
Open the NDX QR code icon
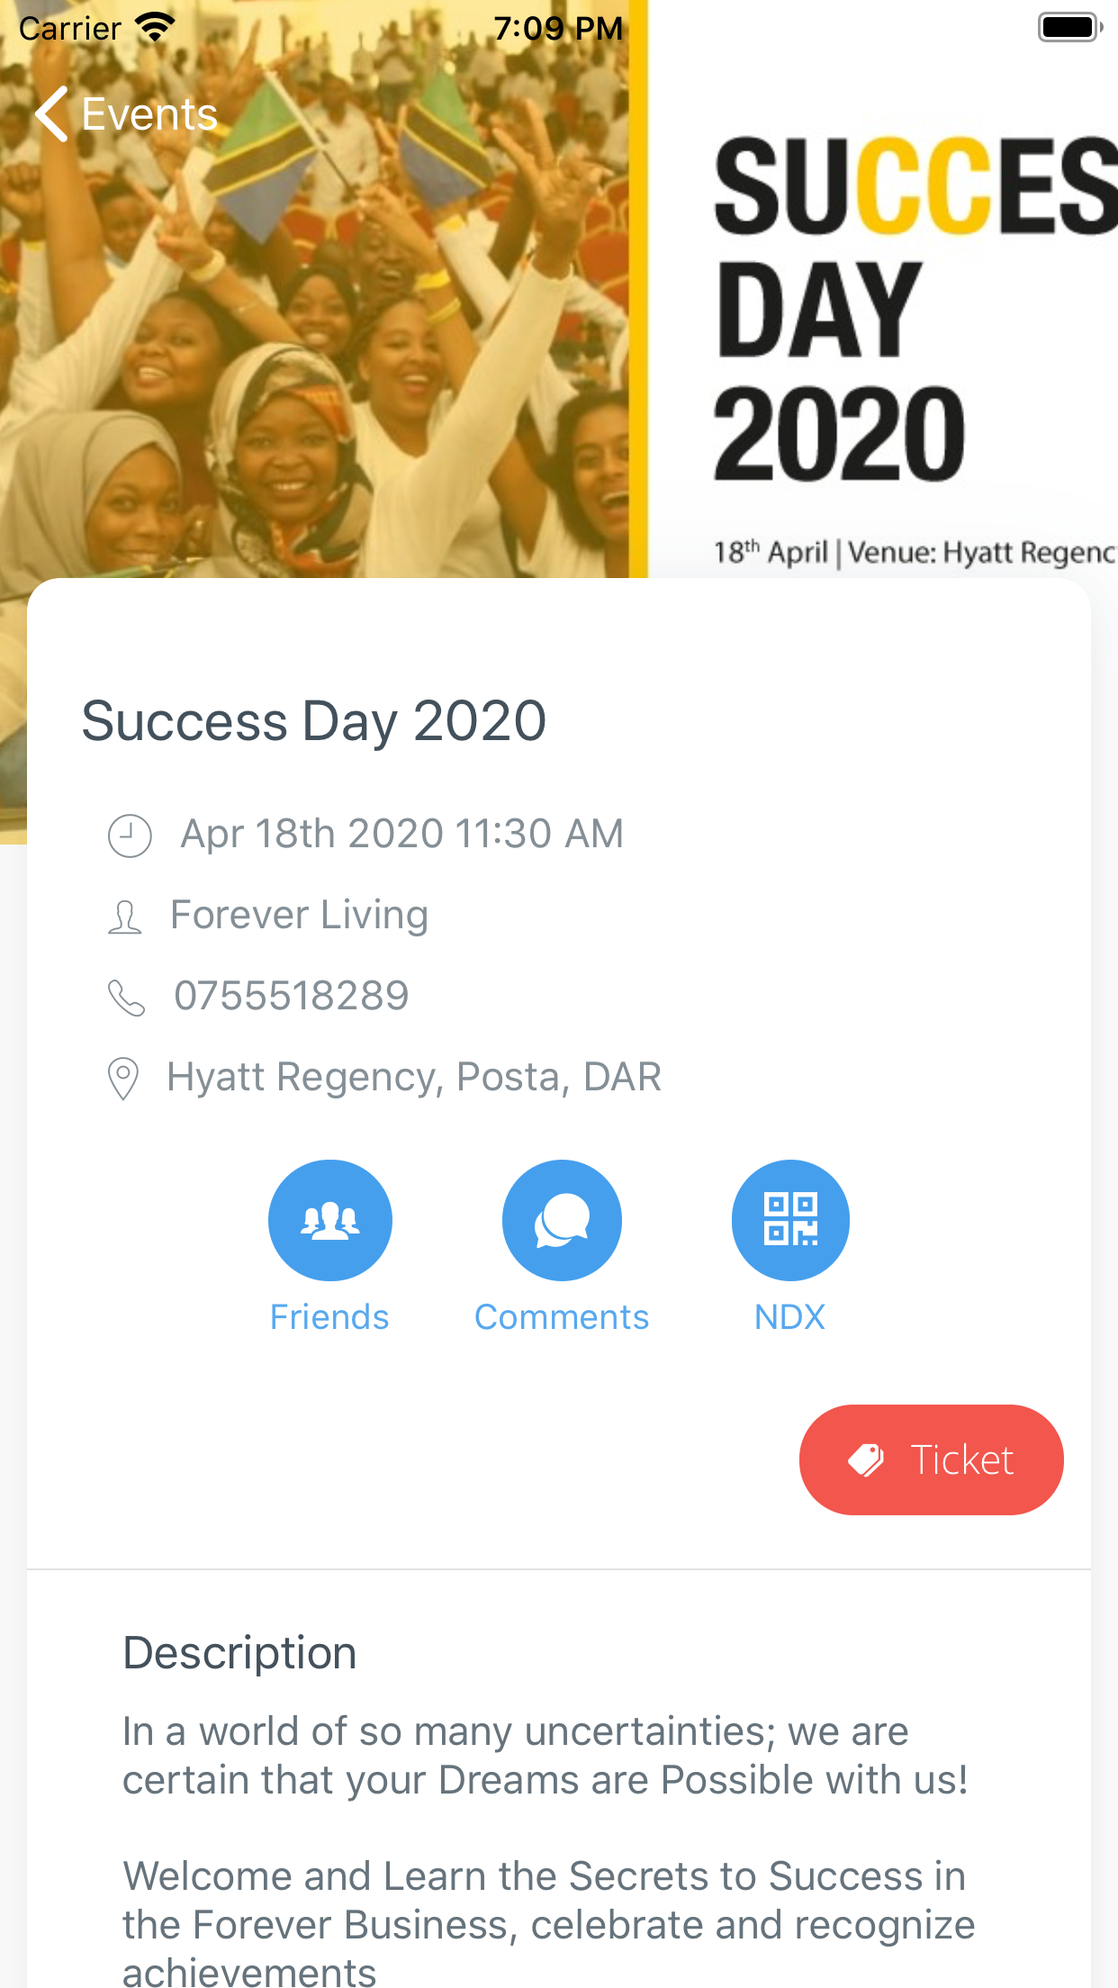click(x=790, y=1220)
